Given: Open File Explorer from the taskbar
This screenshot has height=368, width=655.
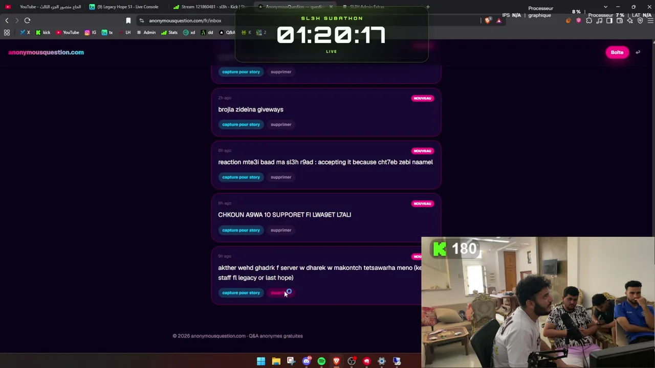Looking at the screenshot, I should [276, 361].
